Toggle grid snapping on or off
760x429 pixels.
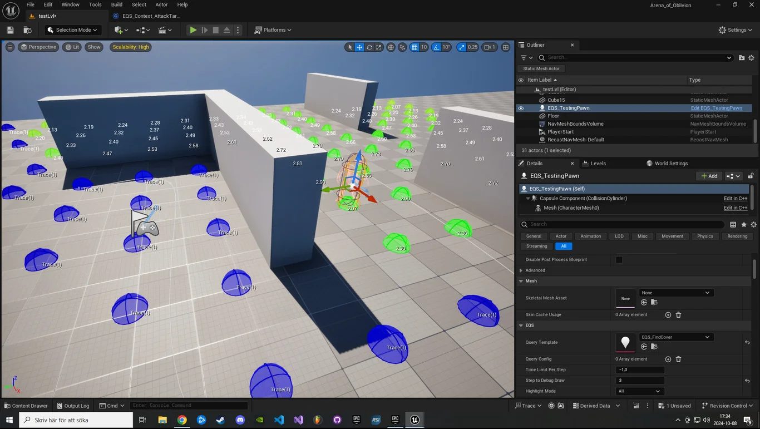414,47
